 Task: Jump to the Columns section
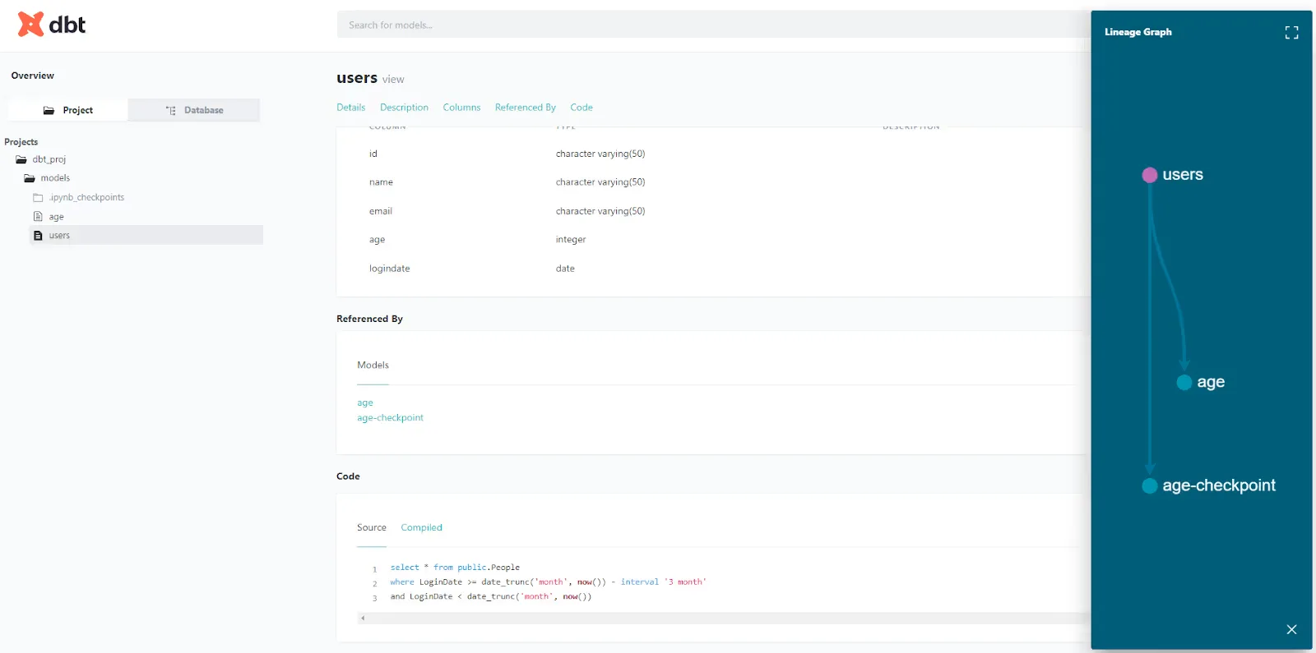[x=461, y=108]
